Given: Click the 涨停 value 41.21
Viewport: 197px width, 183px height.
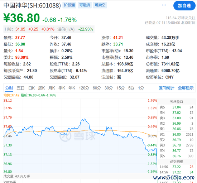Looking at the screenshot, I should pos(118,38).
